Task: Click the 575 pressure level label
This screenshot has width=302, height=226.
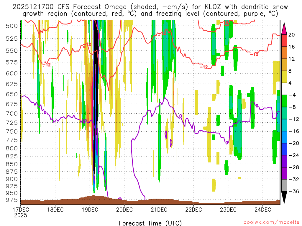Action: click(x=12, y=62)
